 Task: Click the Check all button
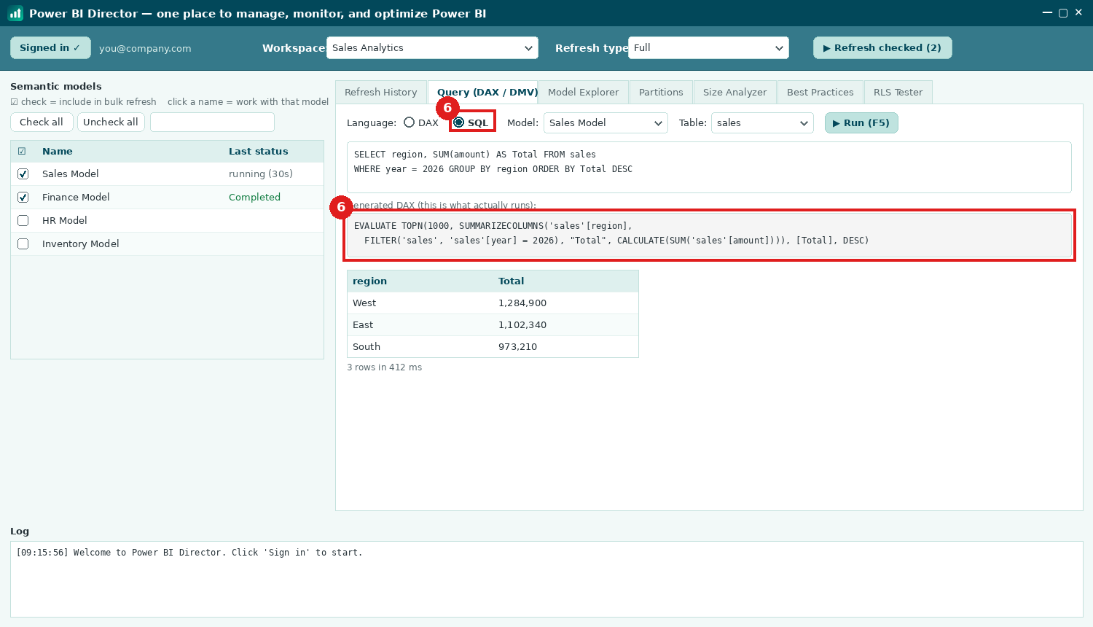pos(42,122)
